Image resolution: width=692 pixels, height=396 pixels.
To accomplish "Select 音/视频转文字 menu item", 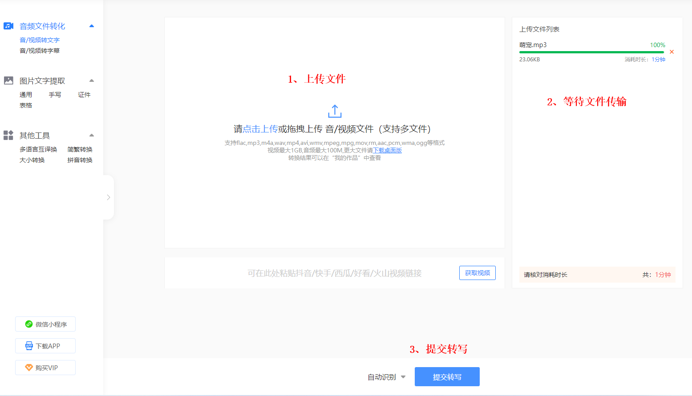I will coord(40,40).
